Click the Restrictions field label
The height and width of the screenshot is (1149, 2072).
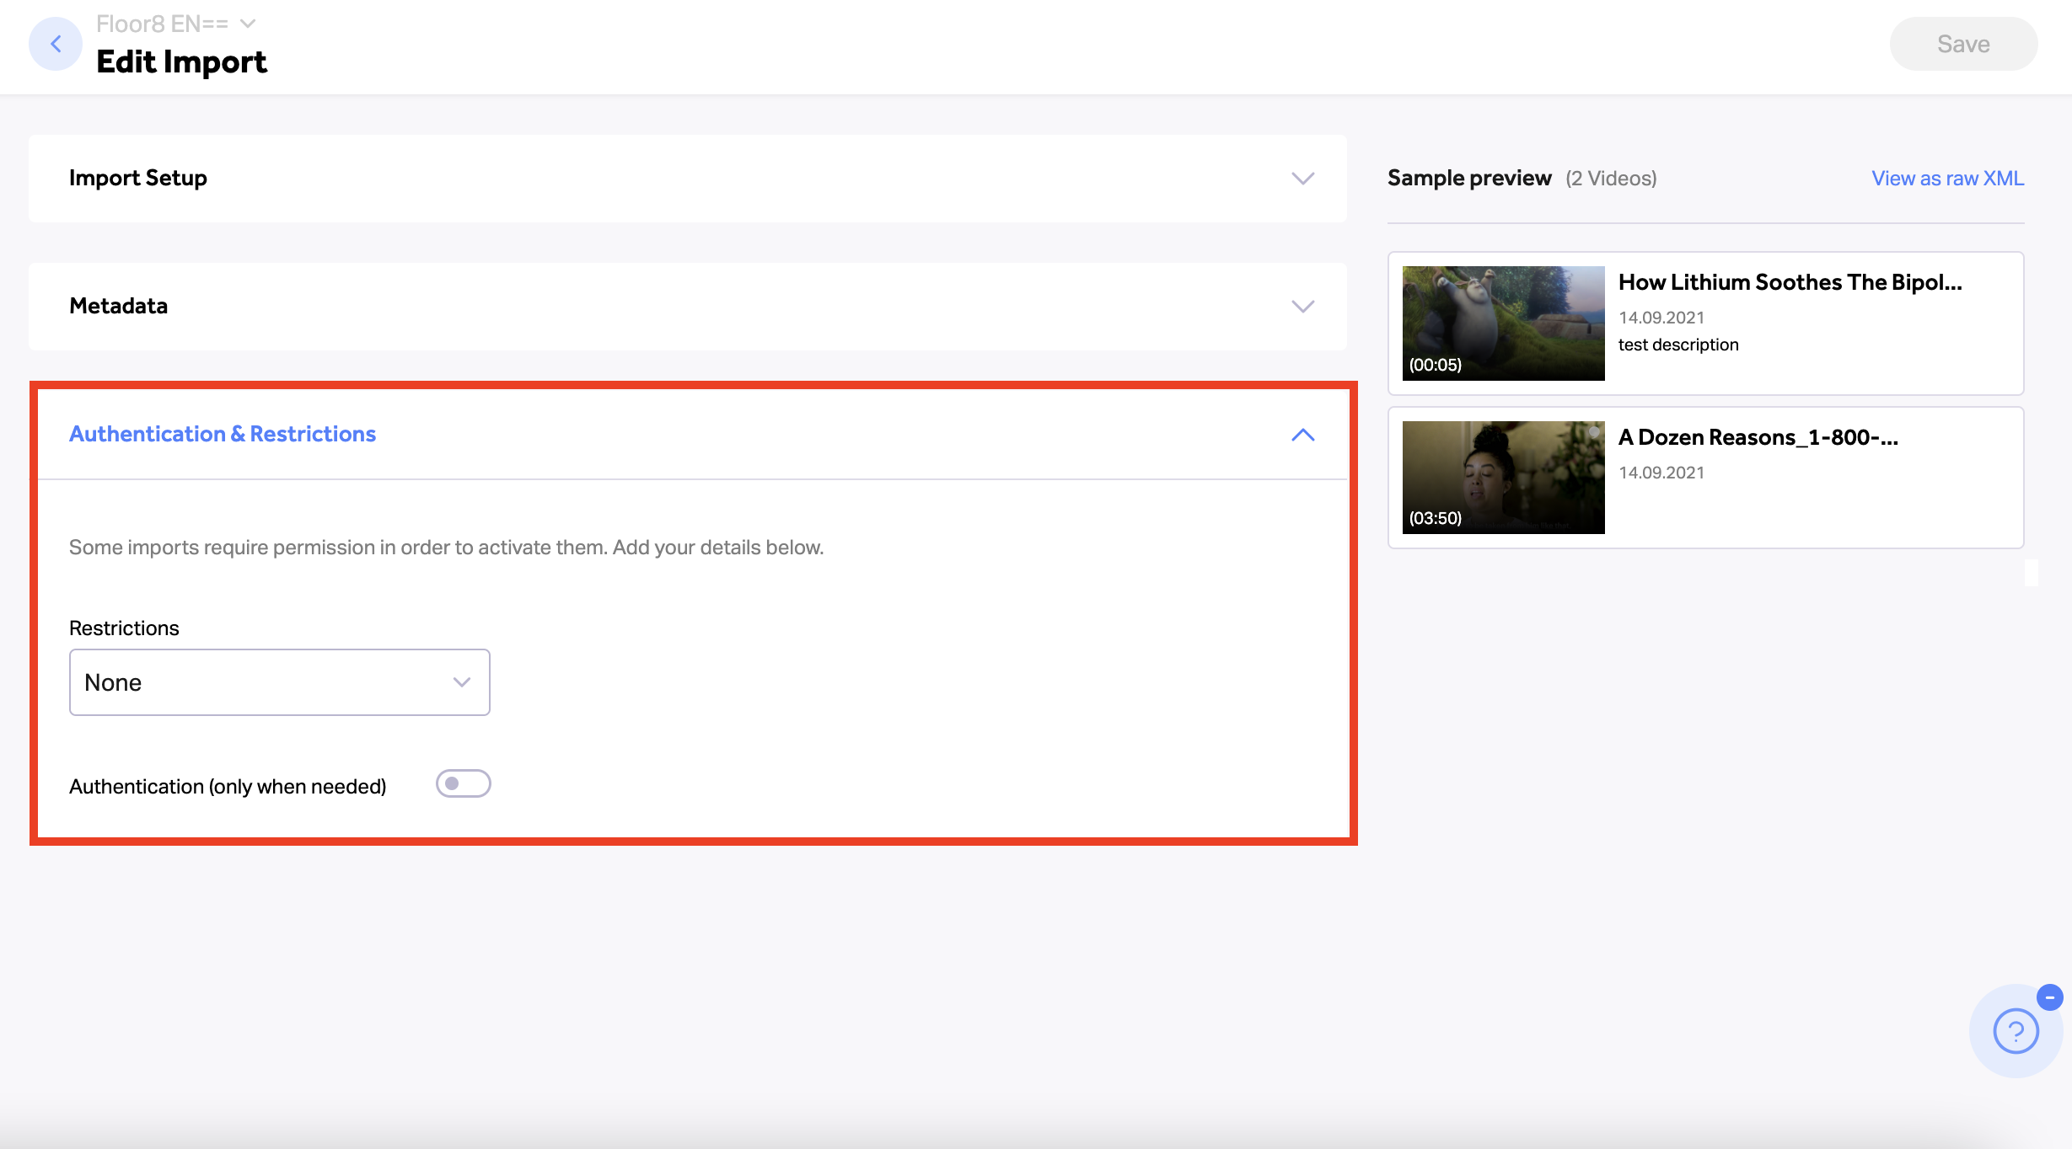pos(124,628)
